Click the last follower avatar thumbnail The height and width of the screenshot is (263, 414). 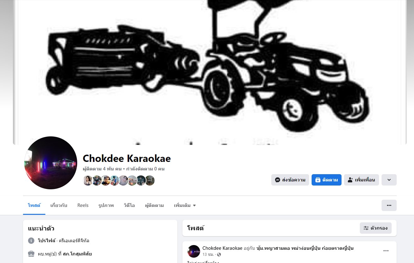click(x=150, y=180)
